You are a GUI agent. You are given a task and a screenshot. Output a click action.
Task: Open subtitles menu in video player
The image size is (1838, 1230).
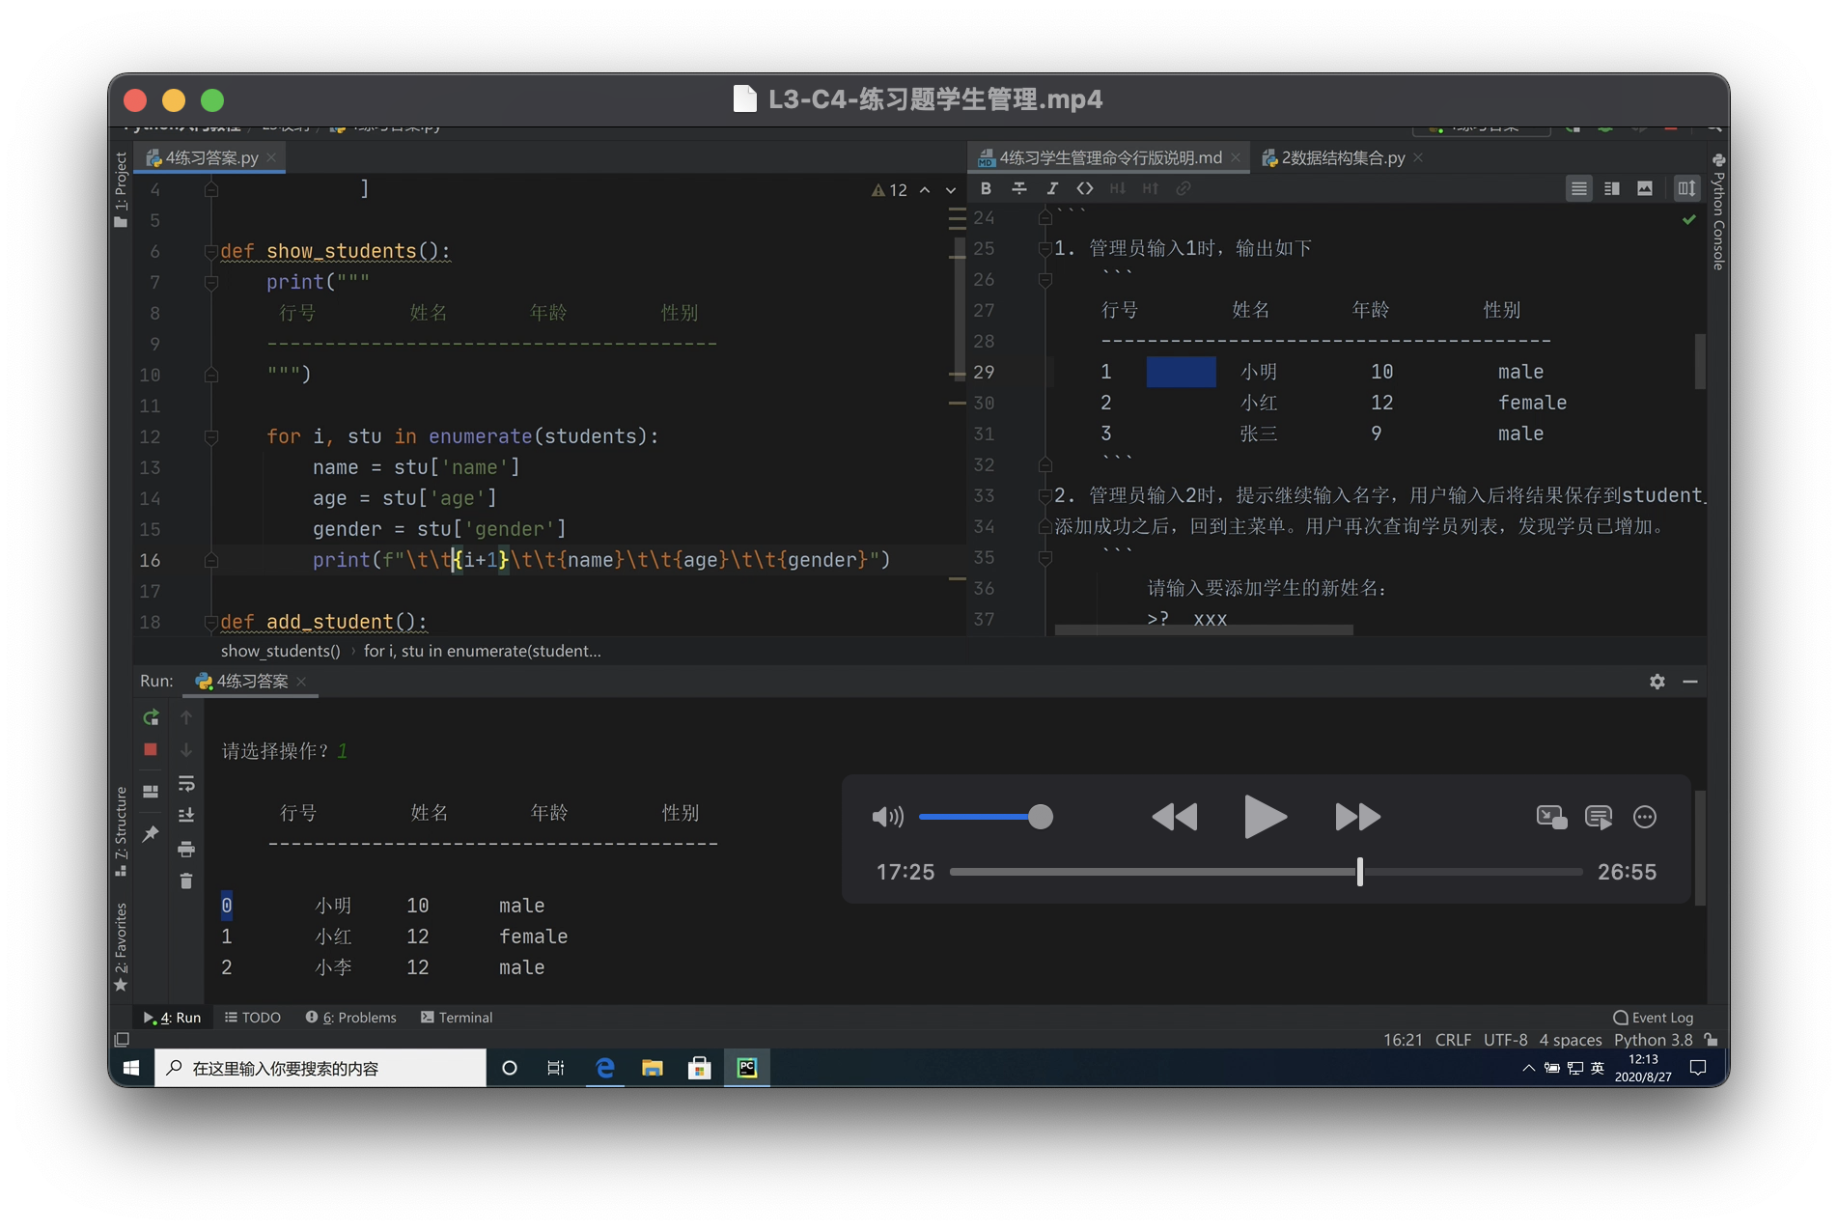point(1599,817)
